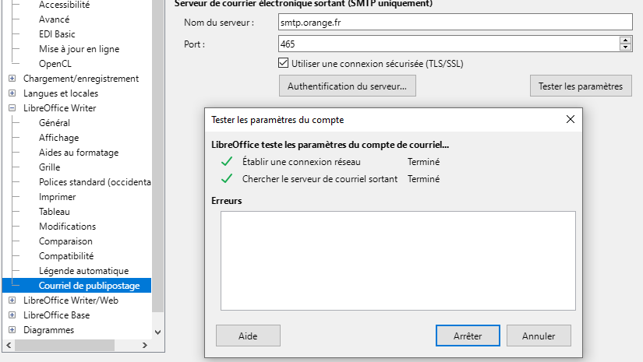Screen dimensions: 643x362
Task: Expand the Chargement/enregistrement tree node
Action: coord(12,79)
